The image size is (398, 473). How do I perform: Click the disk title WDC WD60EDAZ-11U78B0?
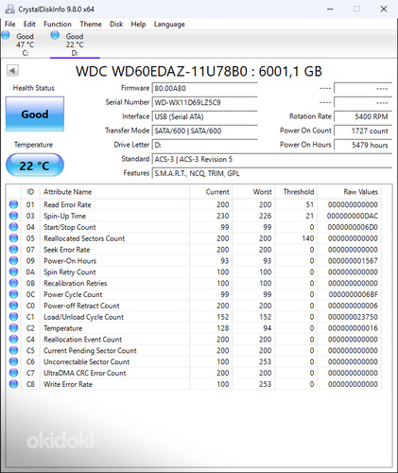(x=162, y=71)
